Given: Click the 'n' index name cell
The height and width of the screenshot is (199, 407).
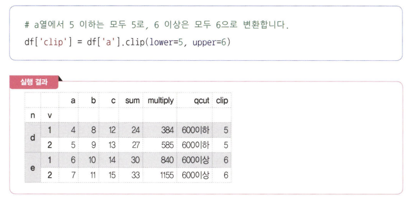Looking at the screenshot, I should (33, 115).
